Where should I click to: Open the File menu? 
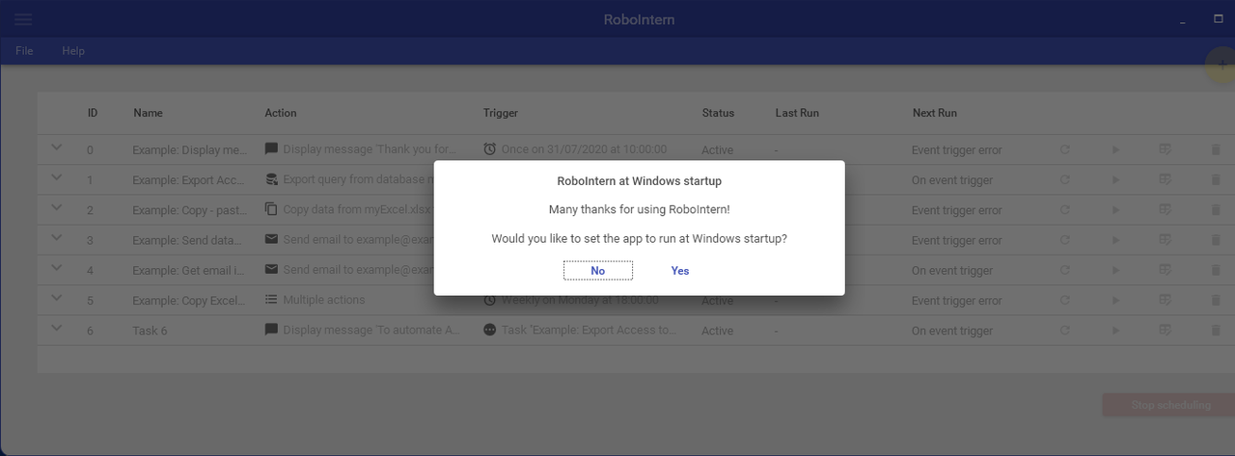pyautogui.click(x=24, y=51)
